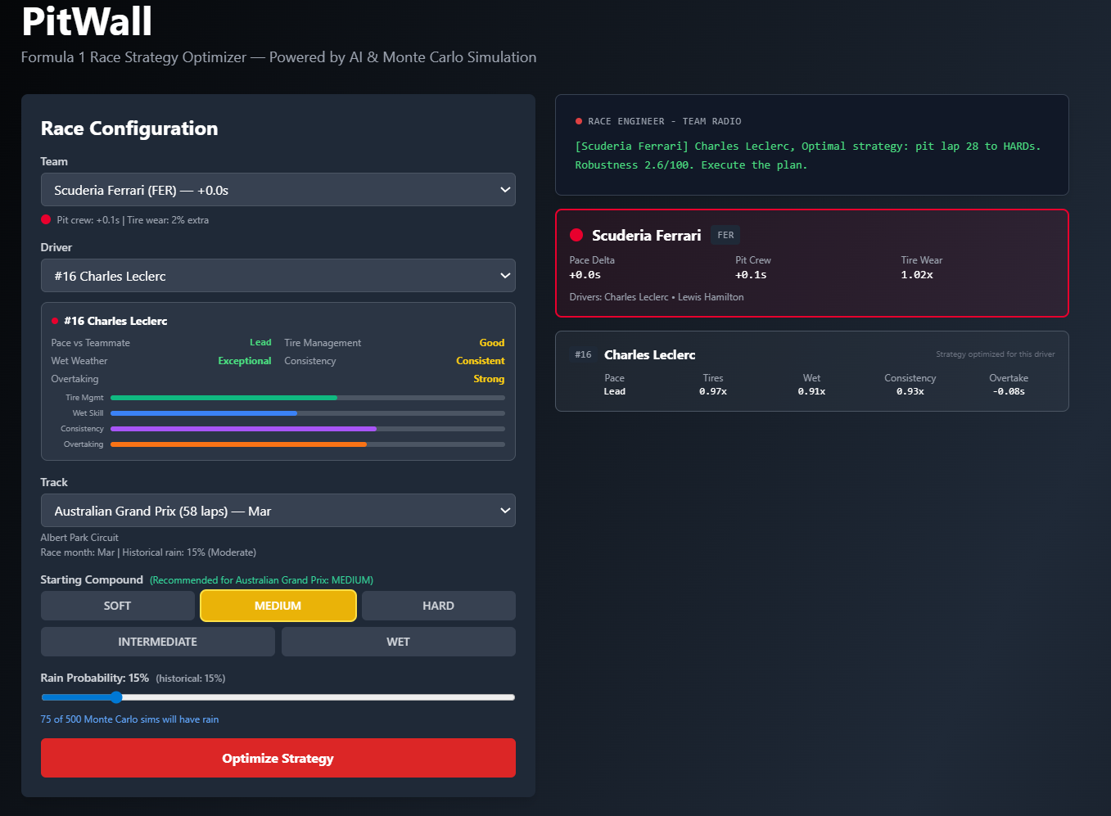Viewport: 1111px width, 816px height.
Task: Click the red circle team logo beside Scuderia Ferrari
Action: pyautogui.click(x=576, y=235)
